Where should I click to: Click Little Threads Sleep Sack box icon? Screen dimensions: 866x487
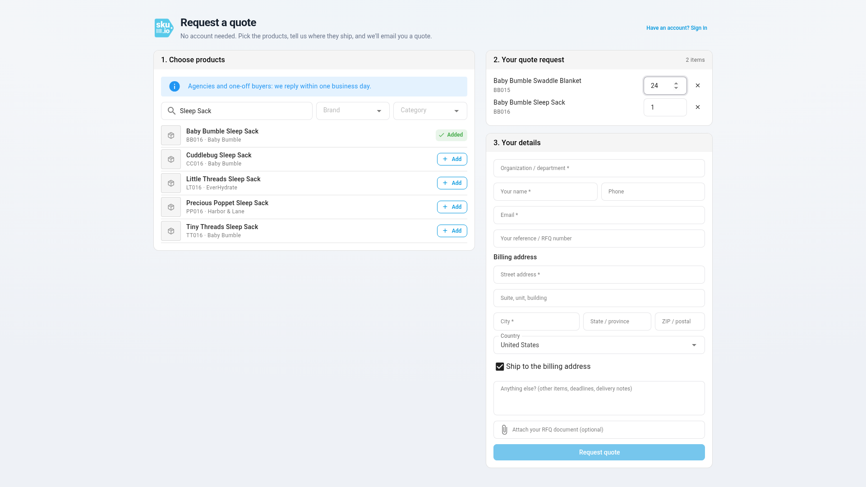pos(171,183)
